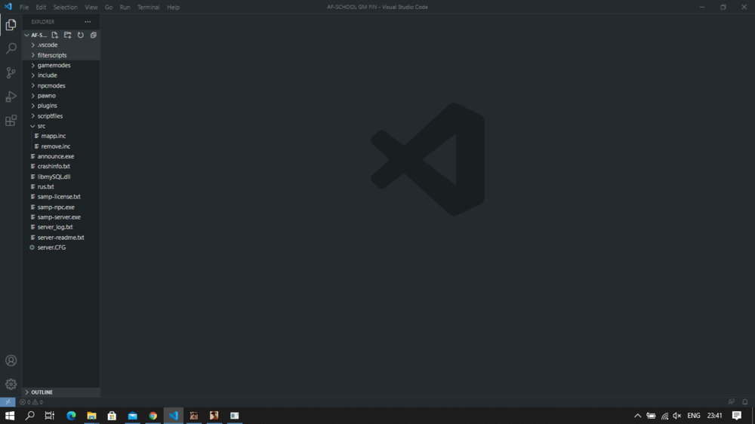Click the ENG language indicator in tray
Viewport: 755px width, 424px height.
(693, 416)
